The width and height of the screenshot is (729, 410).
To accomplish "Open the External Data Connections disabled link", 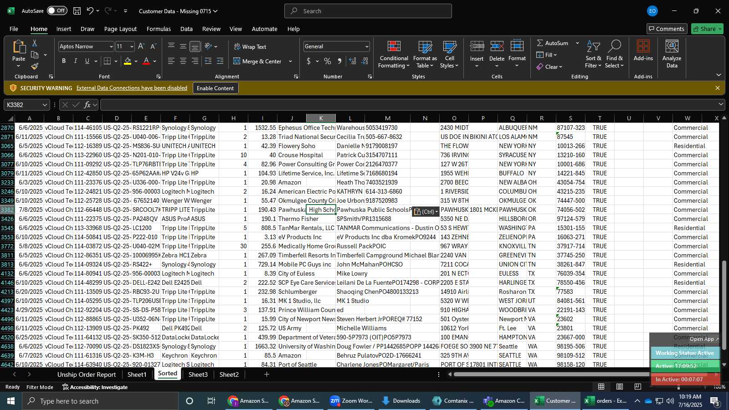I will tap(132, 88).
